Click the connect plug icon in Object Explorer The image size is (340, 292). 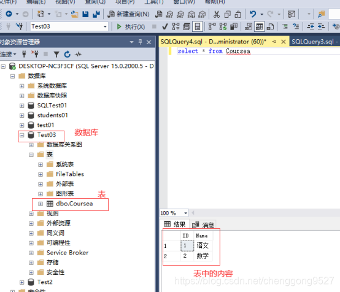pos(24,54)
